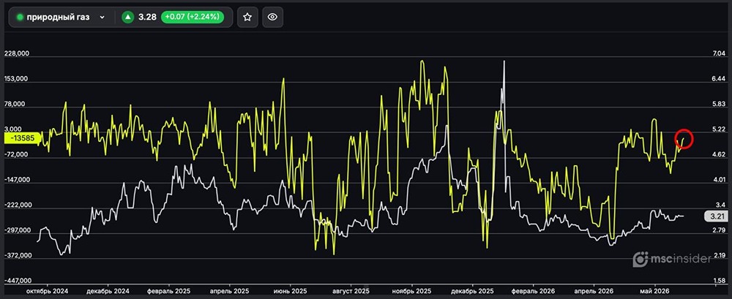Click the 153,000 left axis value
This screenshot has height=299, width=732.
[x=17, y=79]
